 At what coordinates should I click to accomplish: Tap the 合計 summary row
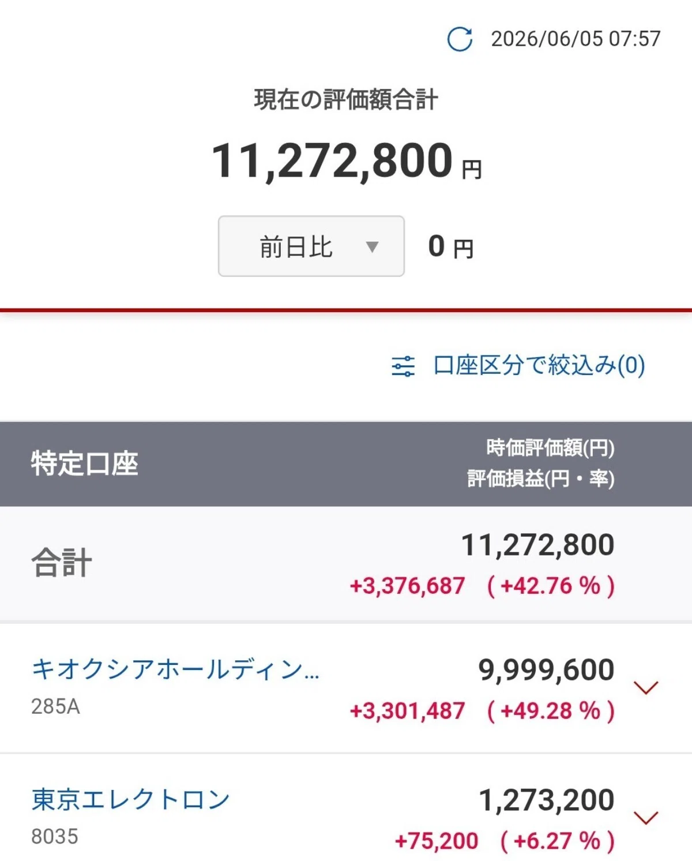click(x=346, y=564)
